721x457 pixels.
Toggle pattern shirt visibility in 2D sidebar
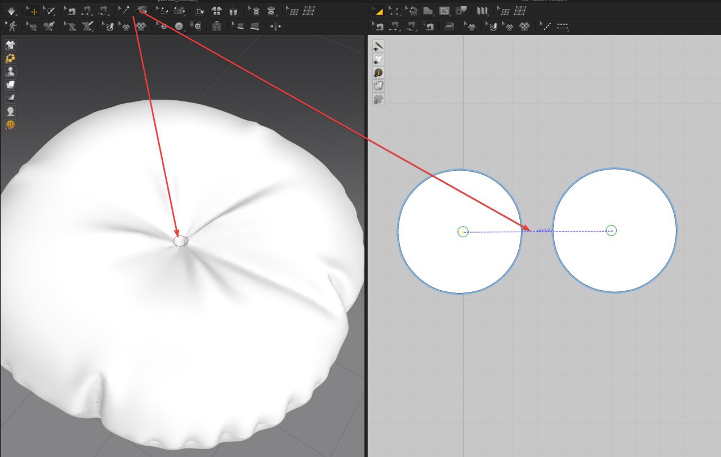[379, 59]
